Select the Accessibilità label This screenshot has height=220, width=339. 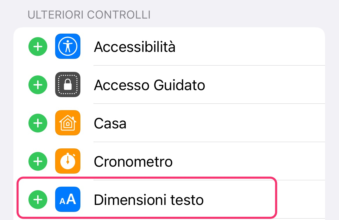pos(135,47)
